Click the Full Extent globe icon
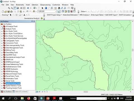Viewport: 134px width, 101px height. tap(18, 8)
